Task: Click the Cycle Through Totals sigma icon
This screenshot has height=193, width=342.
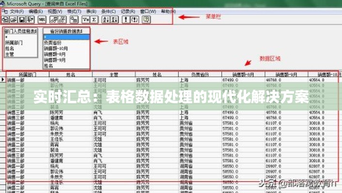Action: pos(94,20)
